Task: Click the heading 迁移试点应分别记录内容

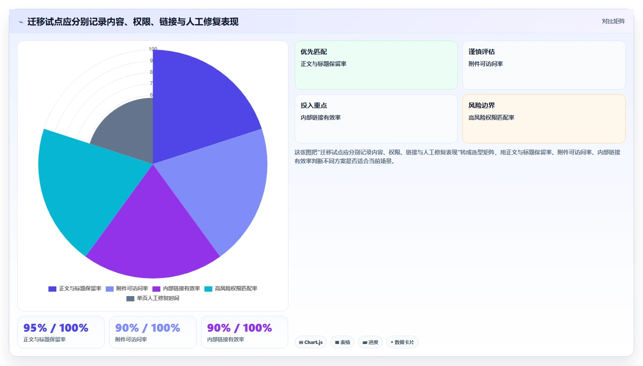Action: pos(133,22)
